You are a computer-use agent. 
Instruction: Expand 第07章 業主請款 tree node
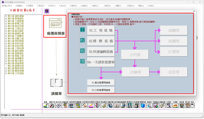click(6, 31)
